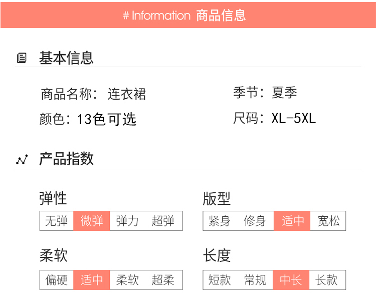The width and height of the screenshot is (376, 308).
Task: Click size value XL-5XL
Action: pyautogui.click(x=294, y=119)
